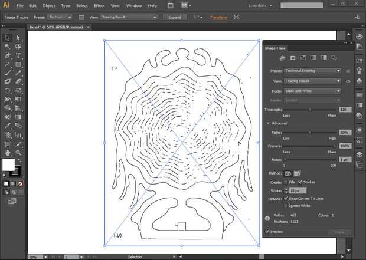Open Image Trace panel button in control bar
Screen dimensions: 366x260
click(81, 17)
